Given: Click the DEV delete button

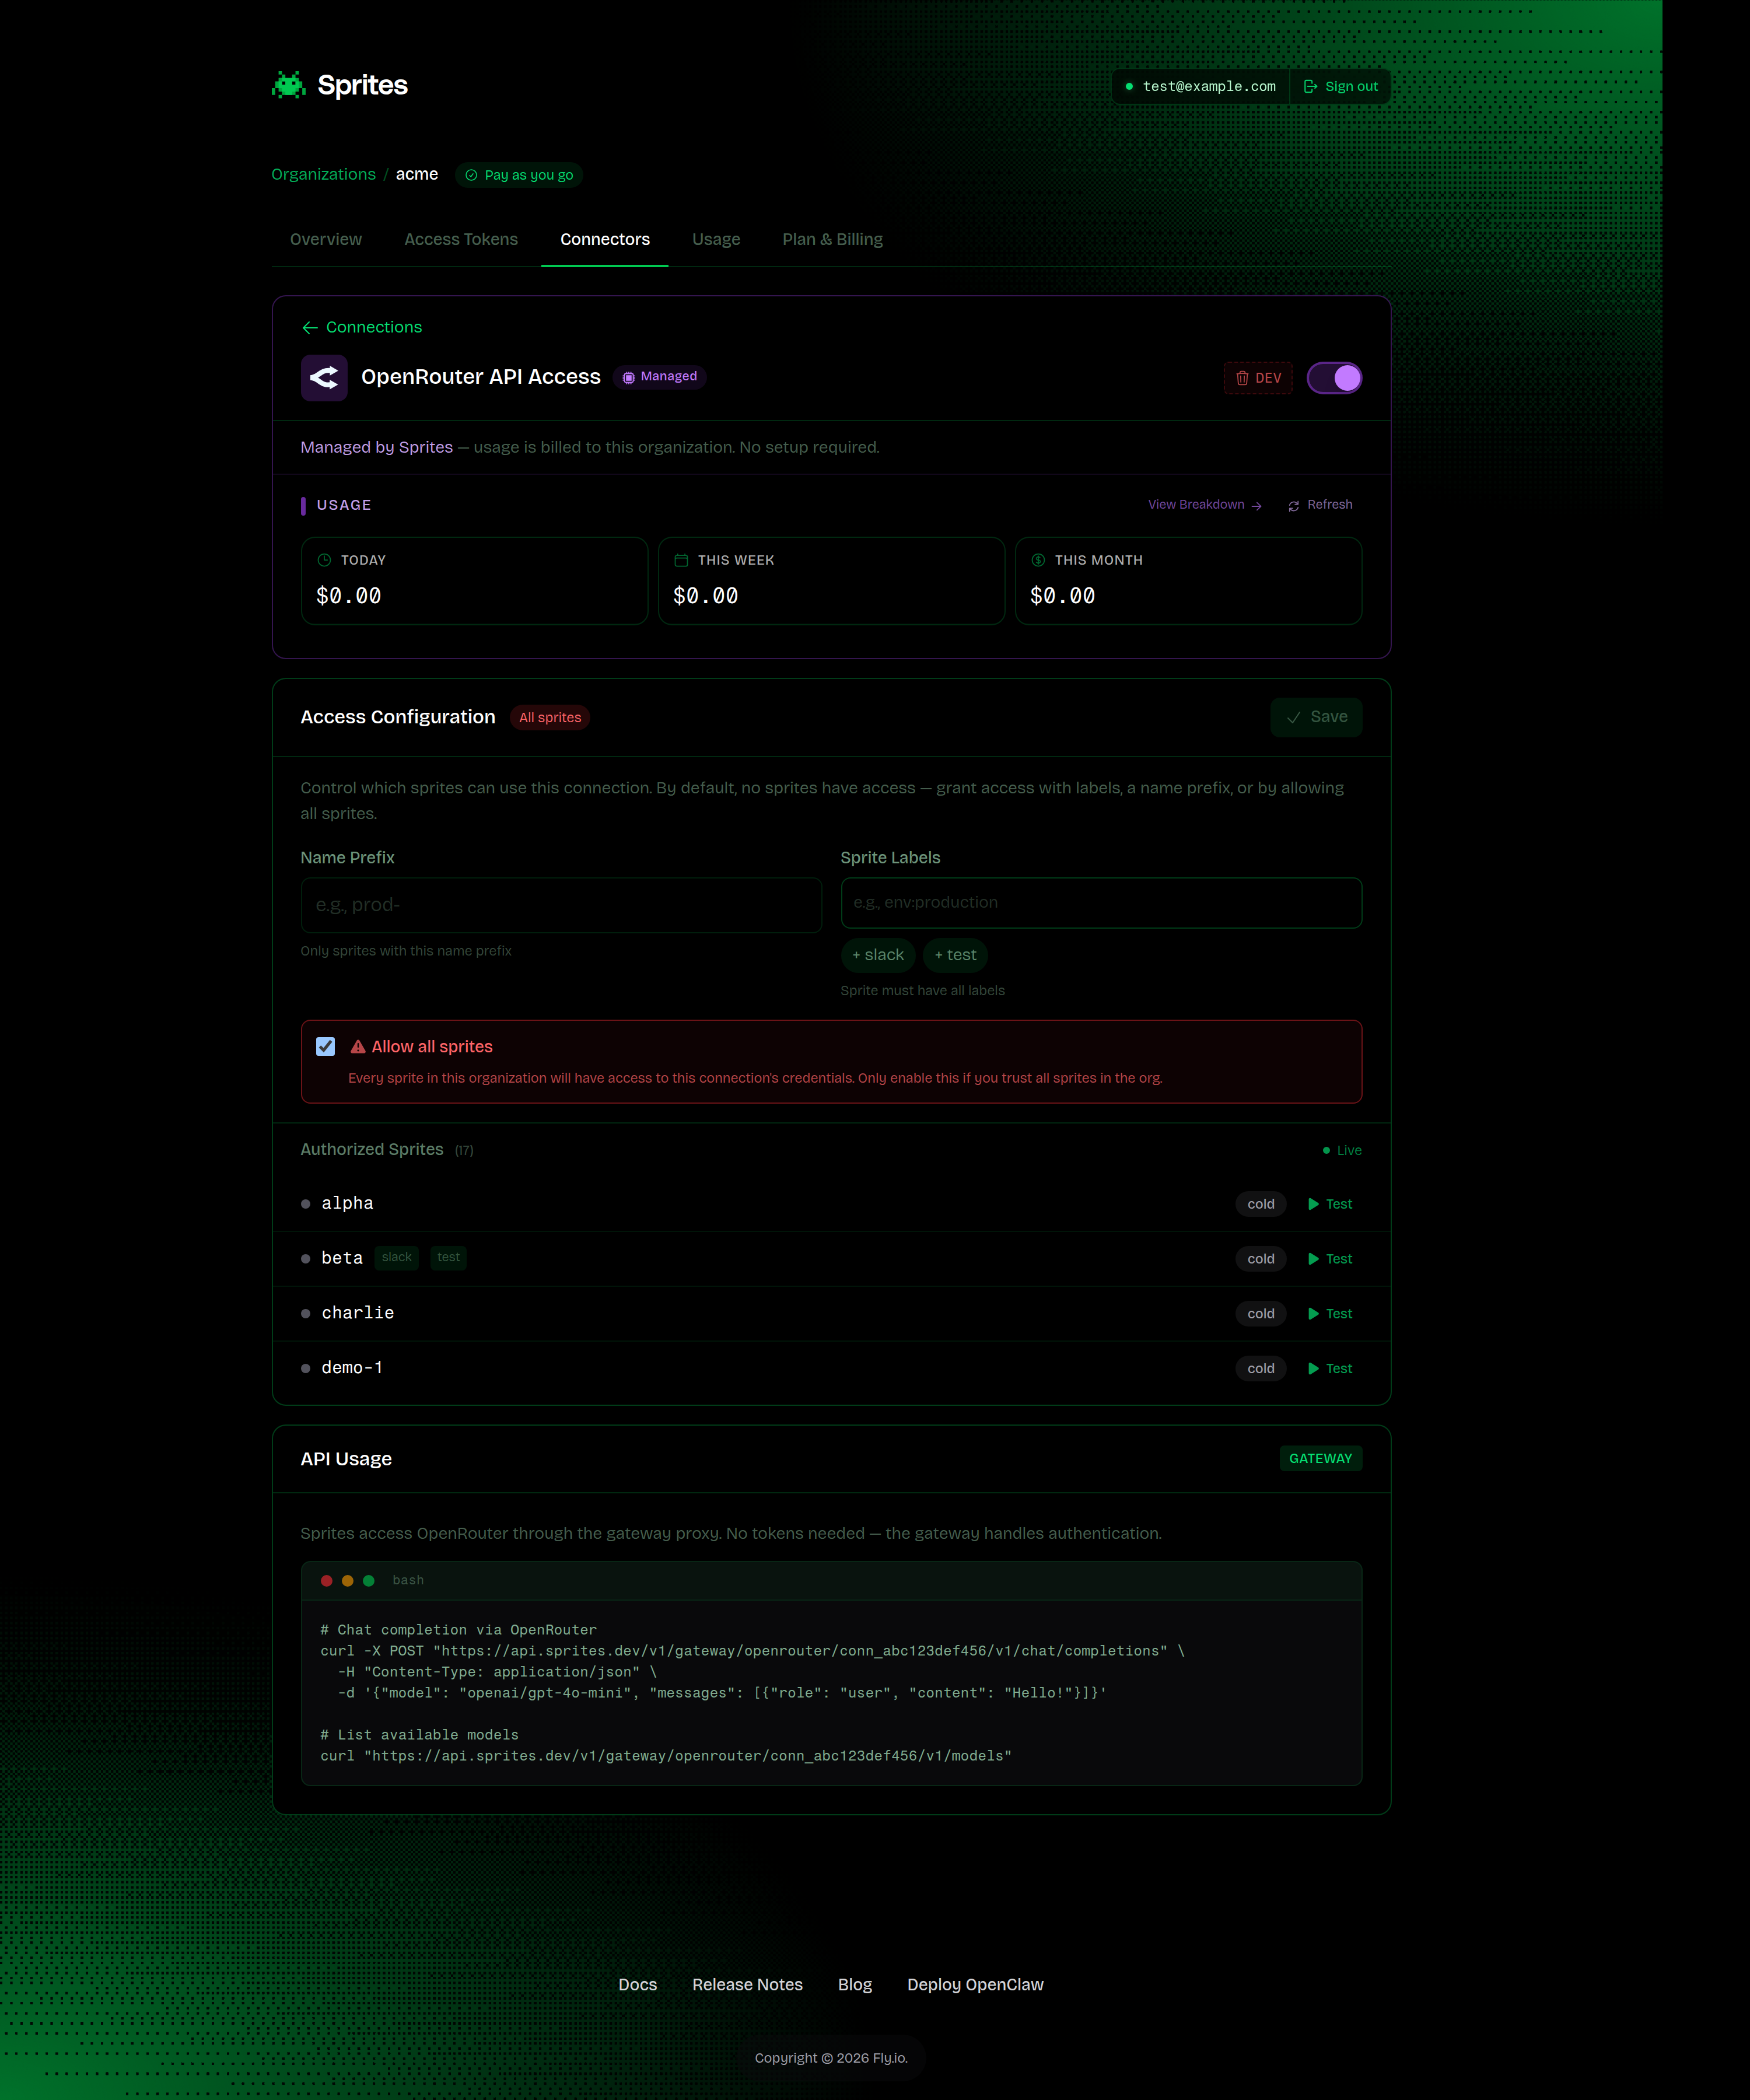Looking at the screenshot, I should 1258,378.
